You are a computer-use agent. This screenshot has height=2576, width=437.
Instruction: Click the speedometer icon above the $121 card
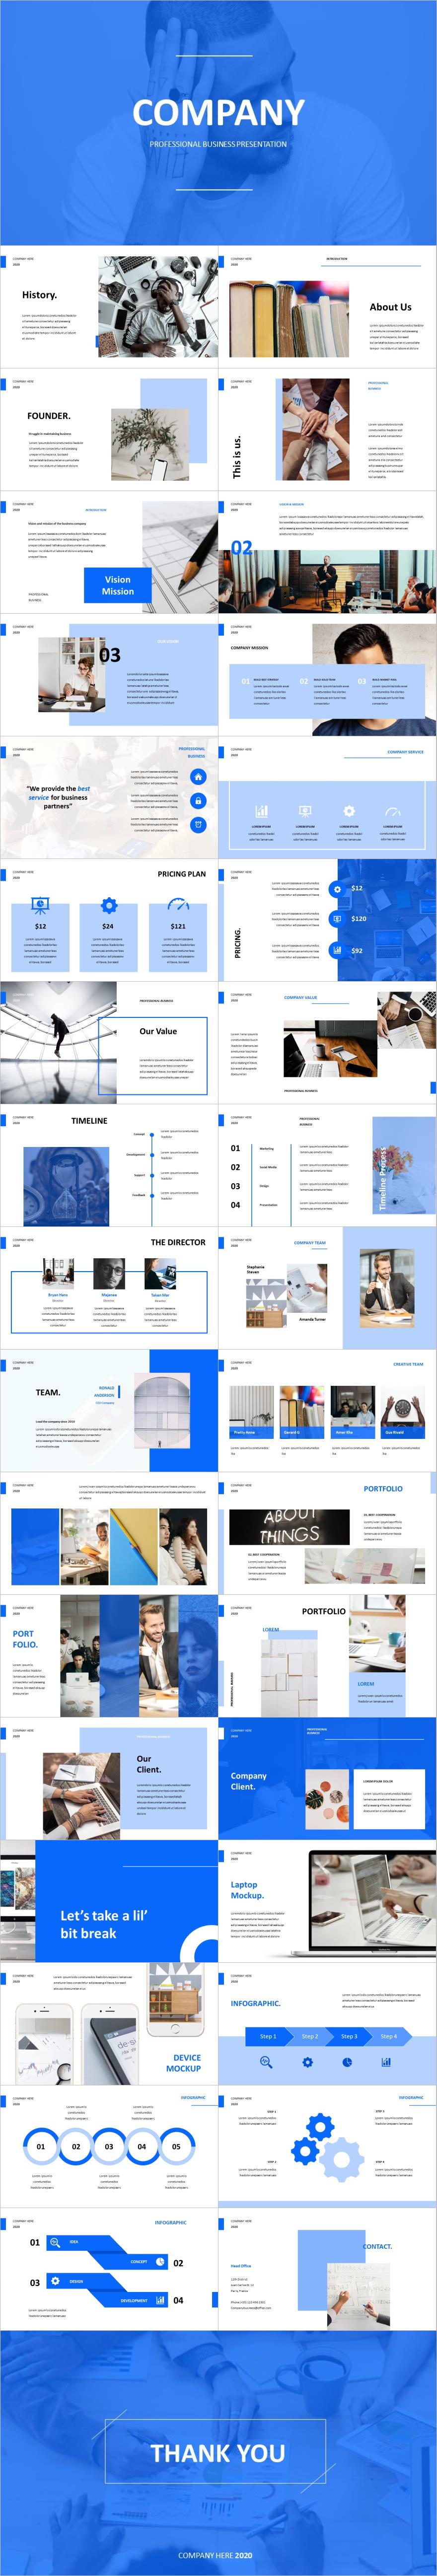click(178, 905)
